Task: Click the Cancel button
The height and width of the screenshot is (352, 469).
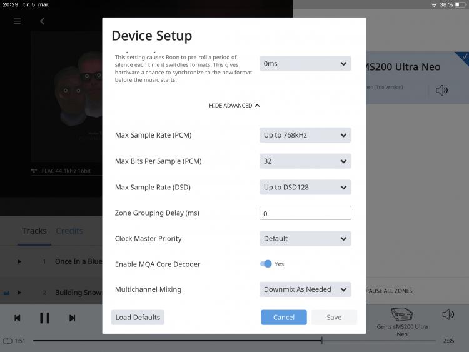Action: (x=283, y=318)
